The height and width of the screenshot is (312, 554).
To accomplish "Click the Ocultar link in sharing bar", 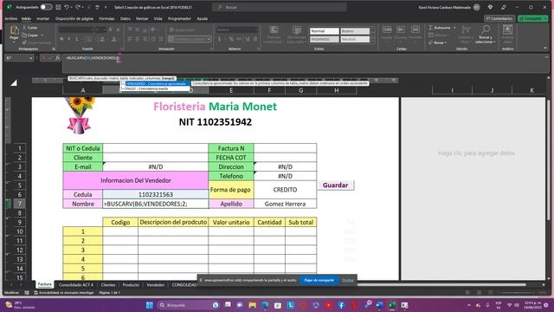I will (348, 280).
